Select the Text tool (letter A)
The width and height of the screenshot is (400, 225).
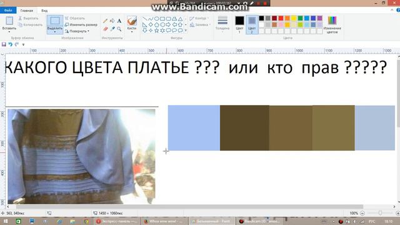[119, 21]
